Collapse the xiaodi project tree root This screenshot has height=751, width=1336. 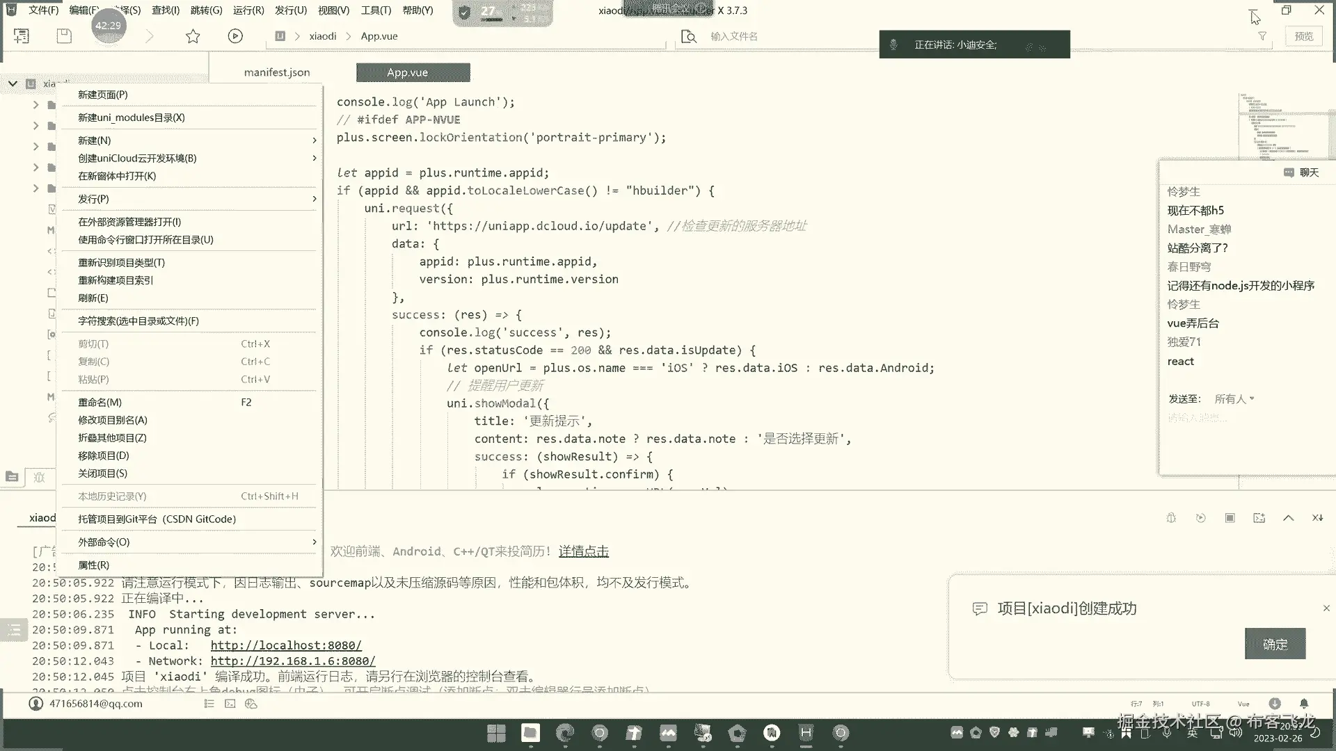[13, 84]
